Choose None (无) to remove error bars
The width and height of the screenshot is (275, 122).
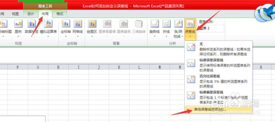pos(219,49)
